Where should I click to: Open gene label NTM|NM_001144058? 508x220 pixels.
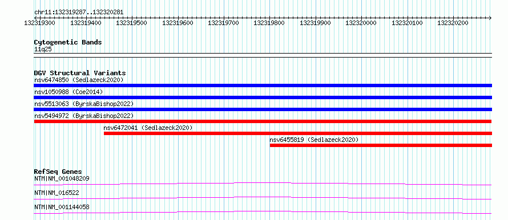tap(62, 207)
